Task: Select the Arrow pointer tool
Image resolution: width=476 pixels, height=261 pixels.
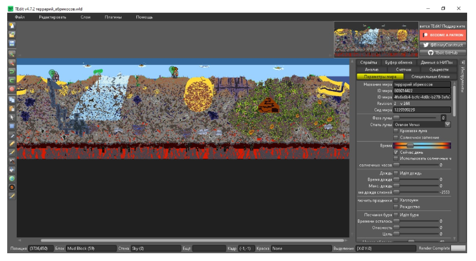Action: [12, 117]
